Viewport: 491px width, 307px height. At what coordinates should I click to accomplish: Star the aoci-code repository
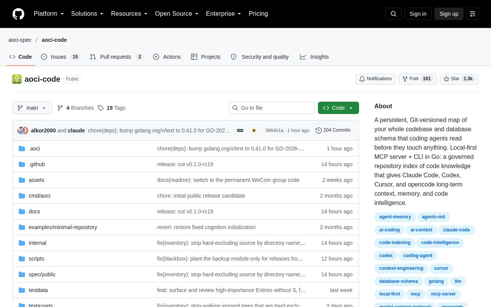459,79
